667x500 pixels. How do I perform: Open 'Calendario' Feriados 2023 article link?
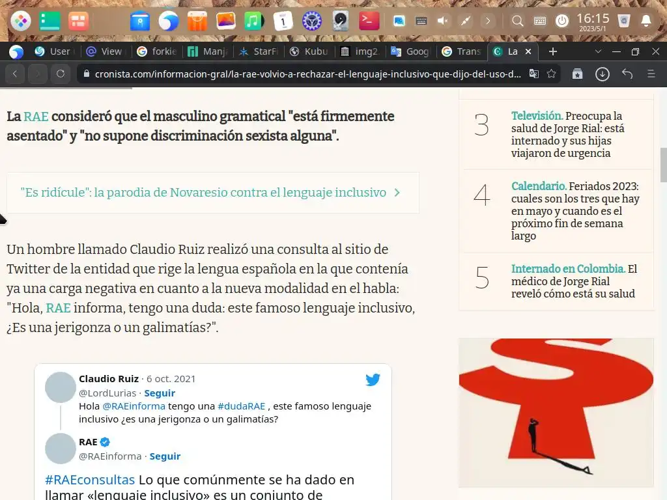coord(575,211)
